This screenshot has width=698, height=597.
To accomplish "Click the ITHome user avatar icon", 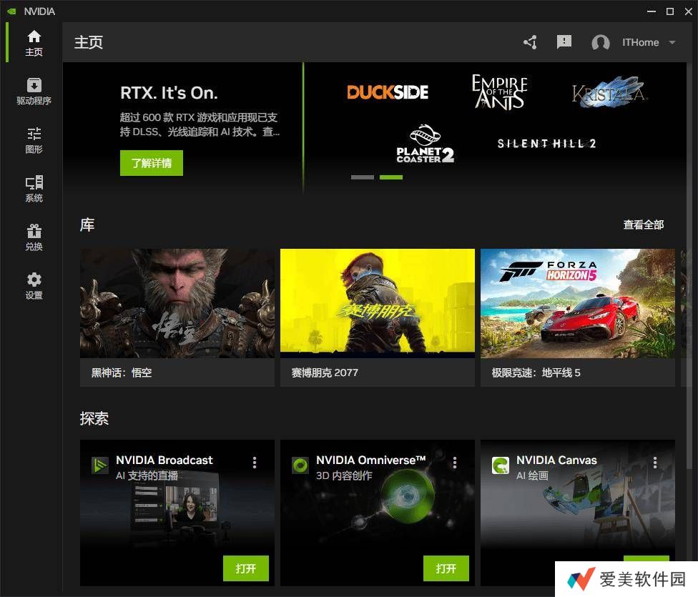I will click(601, 43).
